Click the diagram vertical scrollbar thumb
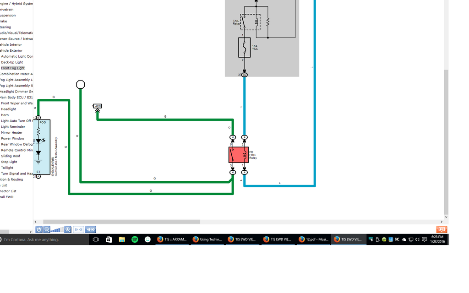This screenshot has height=293, width=469. (446, 142)
